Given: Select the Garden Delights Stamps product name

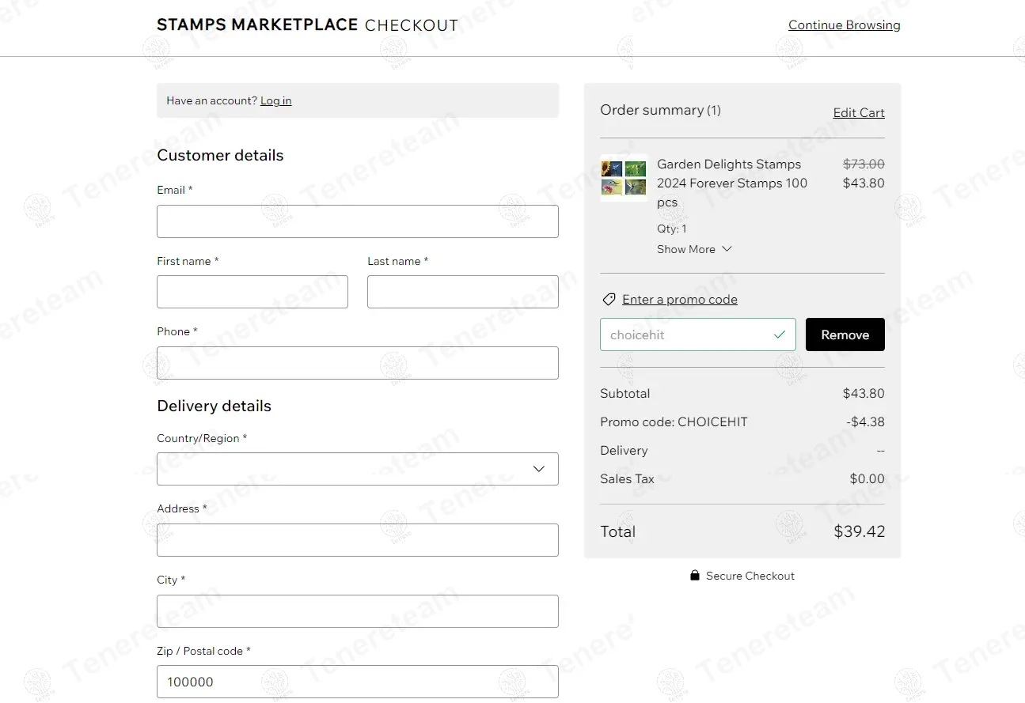Looking at the screenshot, I should tap(732, 183).
